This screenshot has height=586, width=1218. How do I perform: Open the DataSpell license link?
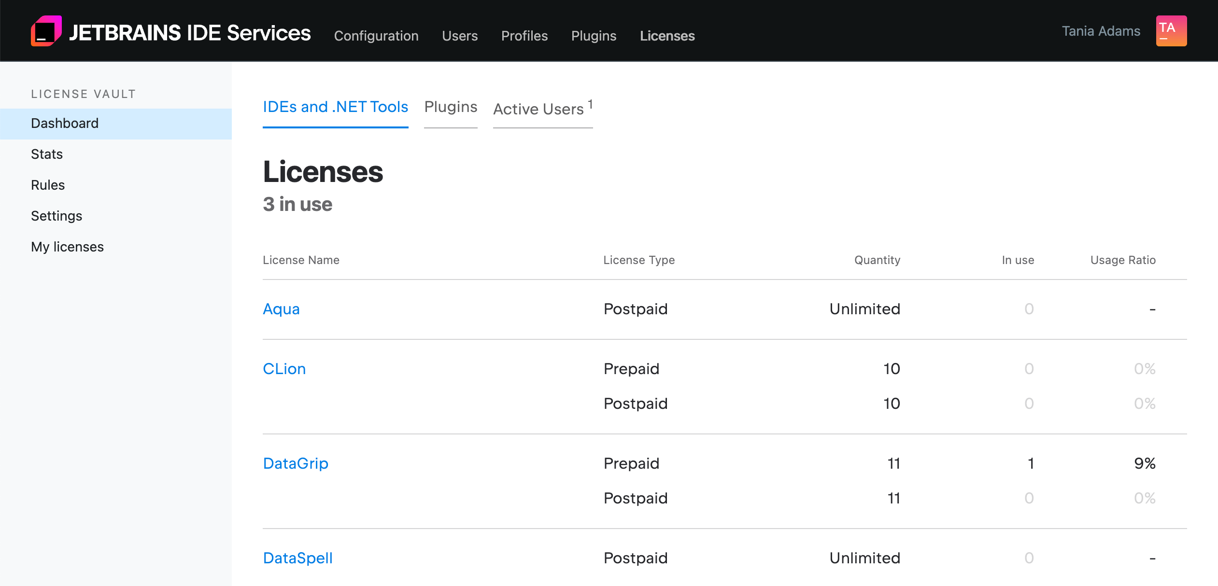[x=297, y=558]
